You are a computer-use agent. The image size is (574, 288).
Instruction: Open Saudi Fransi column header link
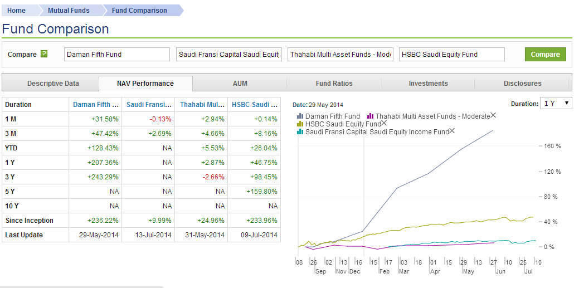[x=149, y=105]
